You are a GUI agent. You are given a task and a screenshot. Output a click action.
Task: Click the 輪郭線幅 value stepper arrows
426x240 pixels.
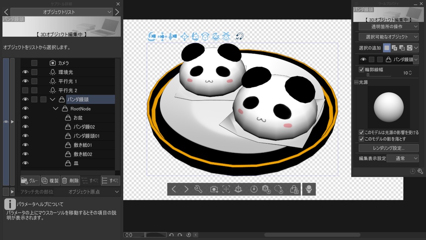pos(410,72)
